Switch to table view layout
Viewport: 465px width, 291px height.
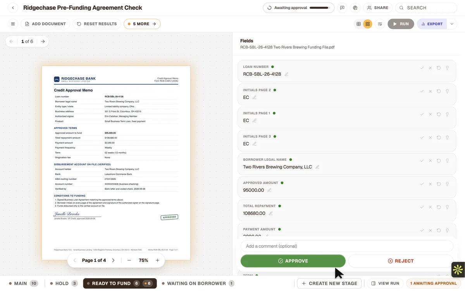click(x=358, y=24)
